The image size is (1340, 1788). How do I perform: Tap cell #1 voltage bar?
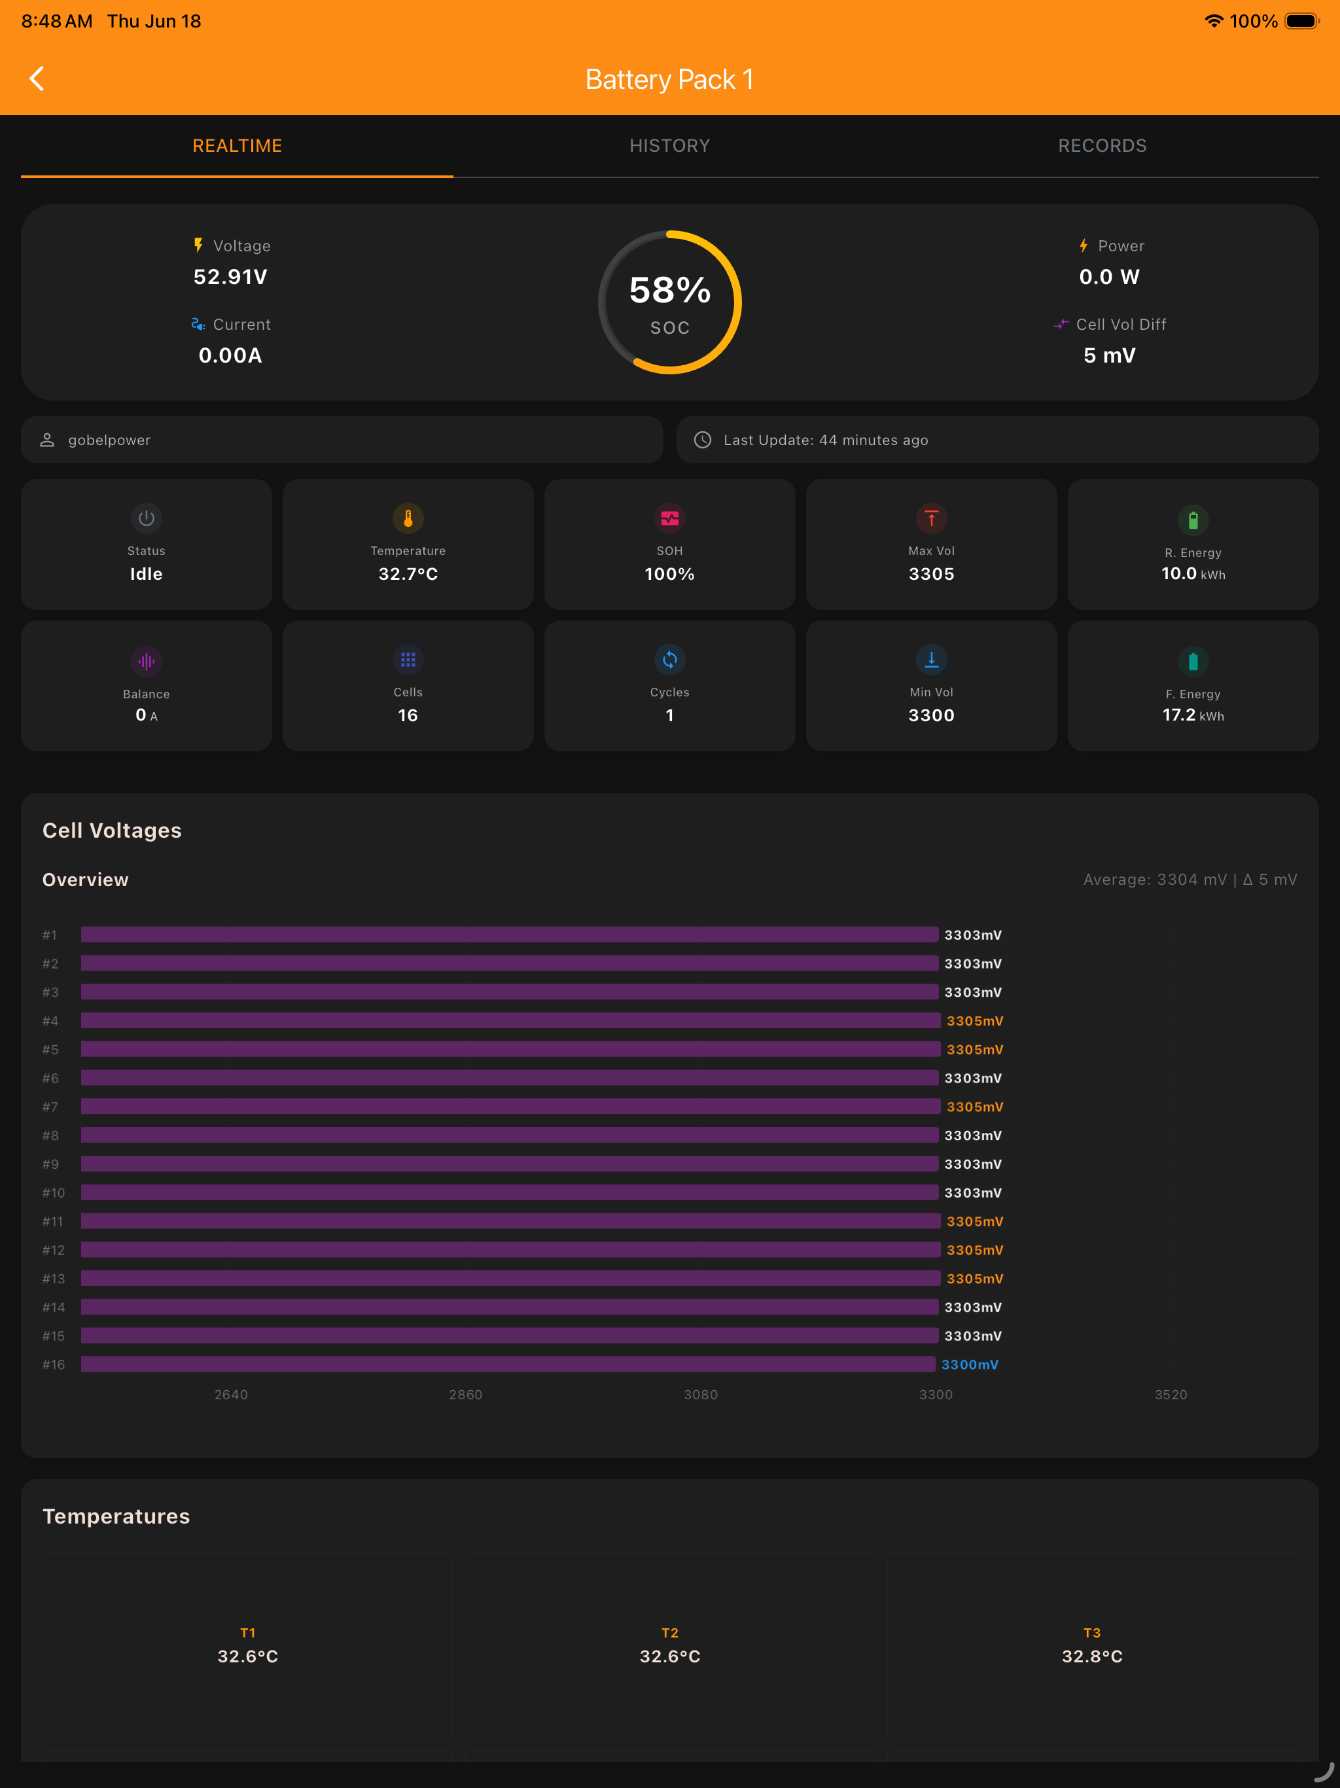coord(510,935)
